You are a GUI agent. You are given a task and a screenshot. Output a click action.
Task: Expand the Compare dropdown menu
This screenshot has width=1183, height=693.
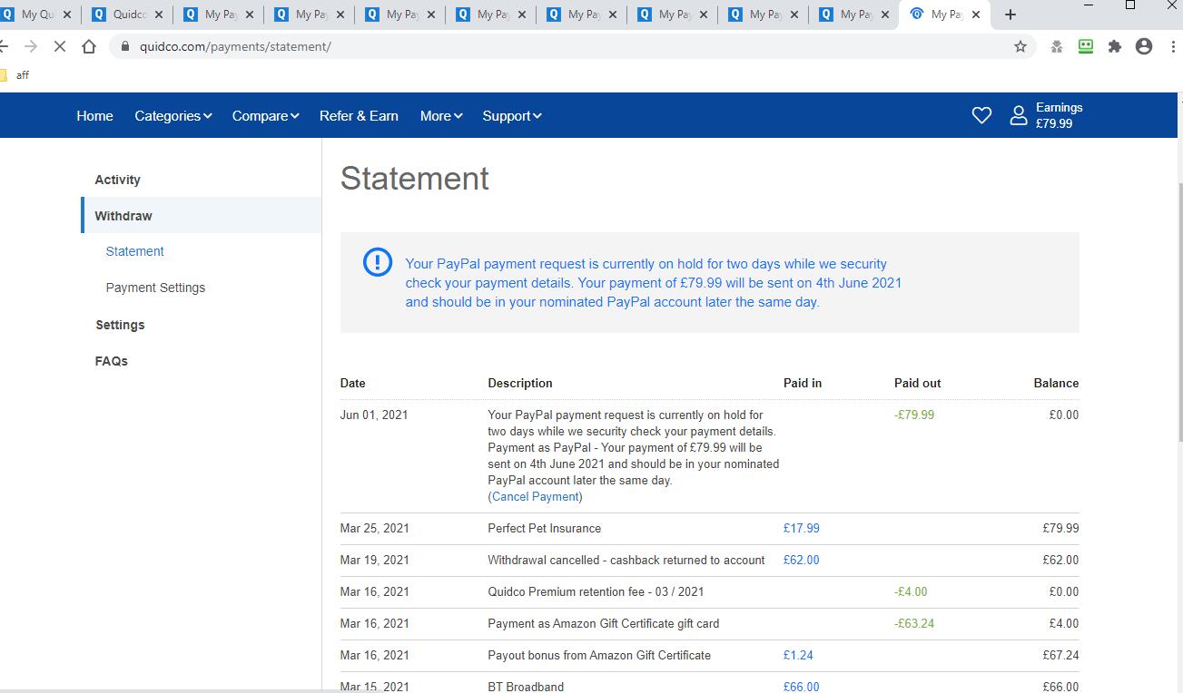tap(265, 116)
